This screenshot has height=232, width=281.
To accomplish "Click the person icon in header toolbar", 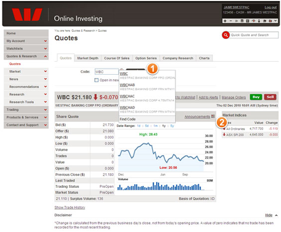I will (x=259, y=21).
